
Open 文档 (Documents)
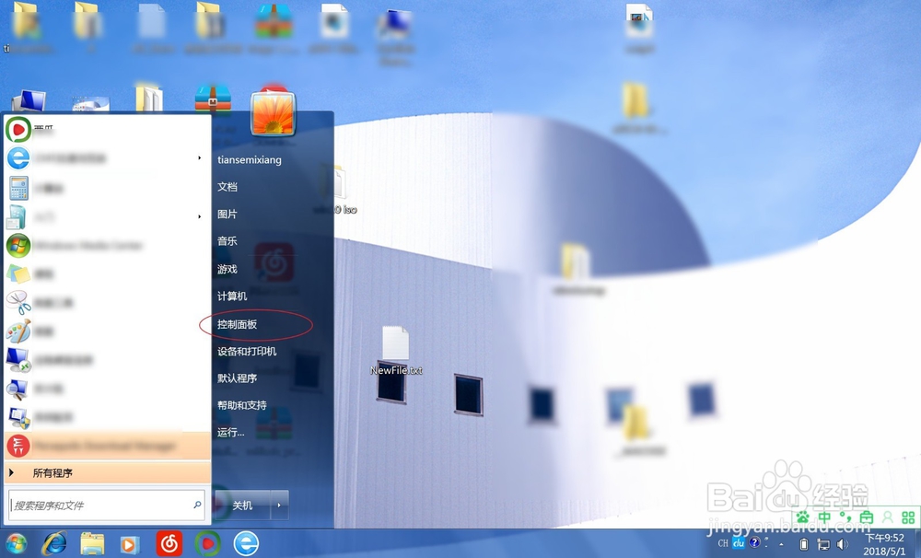point(227,187)
